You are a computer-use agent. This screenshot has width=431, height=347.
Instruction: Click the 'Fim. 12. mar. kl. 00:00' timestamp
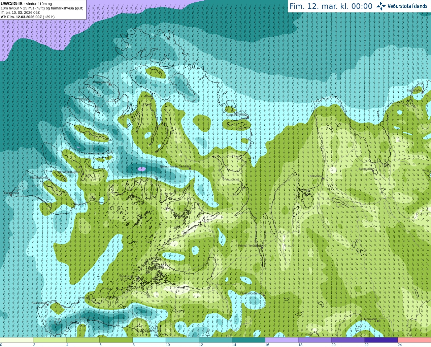click(331, 6)
